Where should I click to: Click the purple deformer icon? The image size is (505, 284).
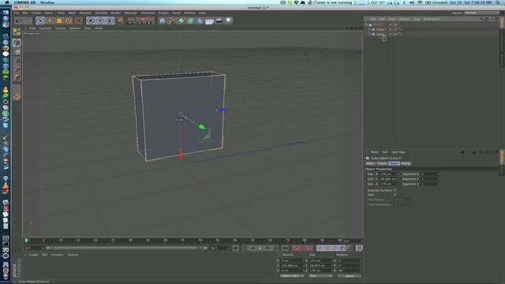(x=200, y=21)
